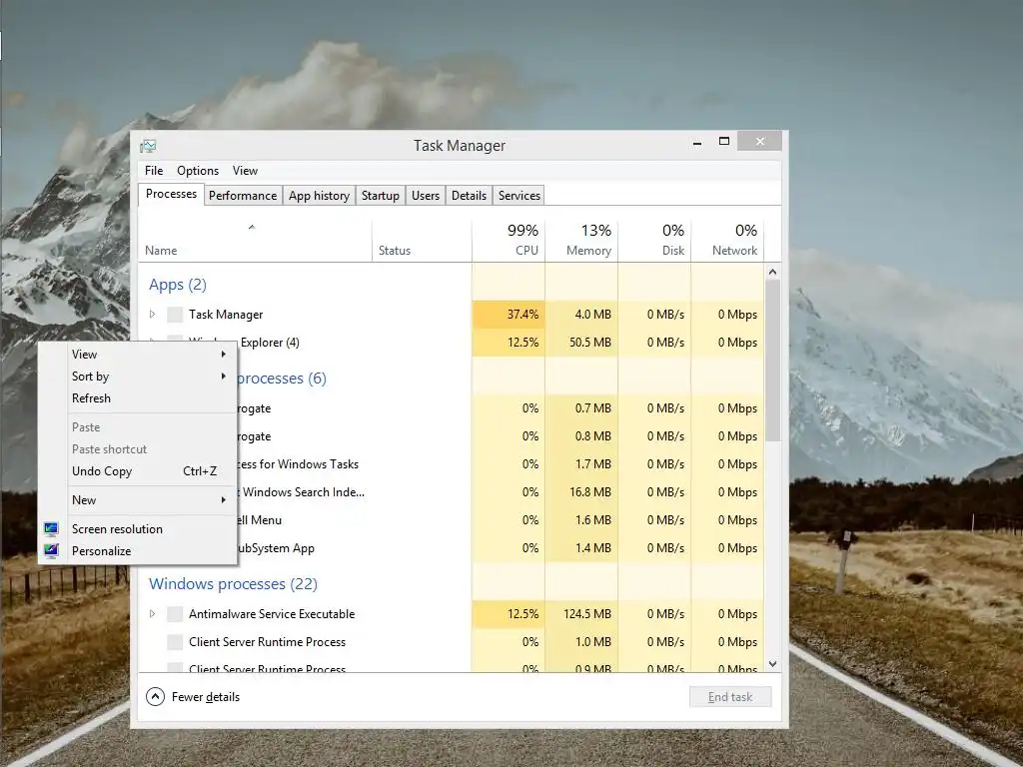
Task: Select Antimalware Service Executable text
Action: [272, 614]
